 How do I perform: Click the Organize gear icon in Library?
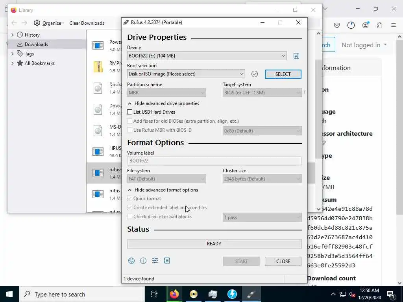coord(37,23)
